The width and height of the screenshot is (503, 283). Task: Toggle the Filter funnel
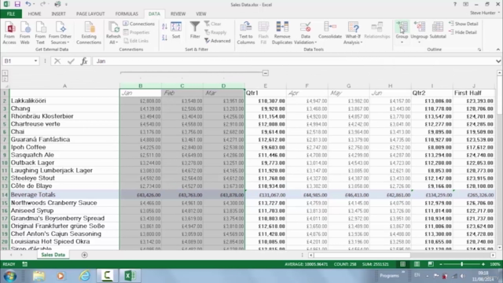pyautogui.click(x=195, y=30)
